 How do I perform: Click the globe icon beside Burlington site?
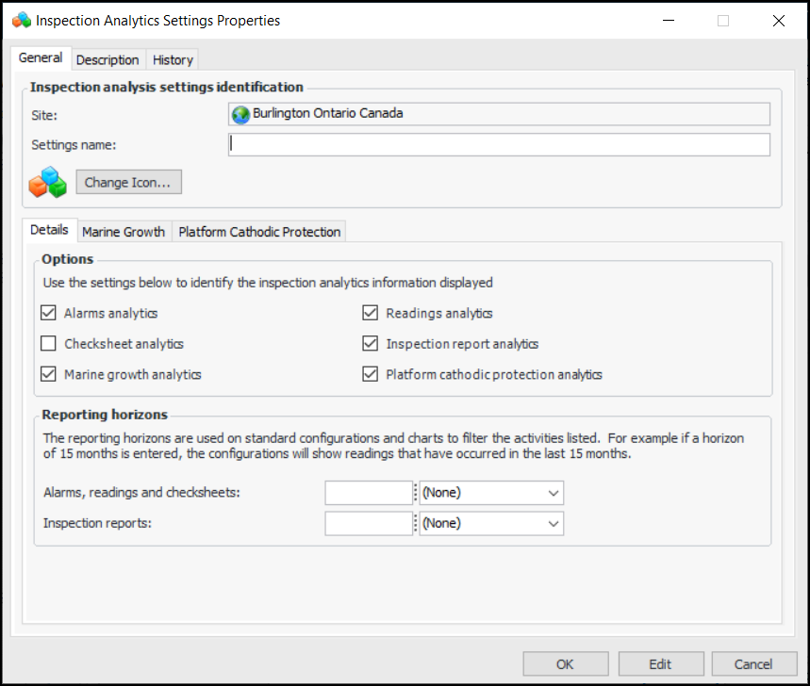click(240, 114)
